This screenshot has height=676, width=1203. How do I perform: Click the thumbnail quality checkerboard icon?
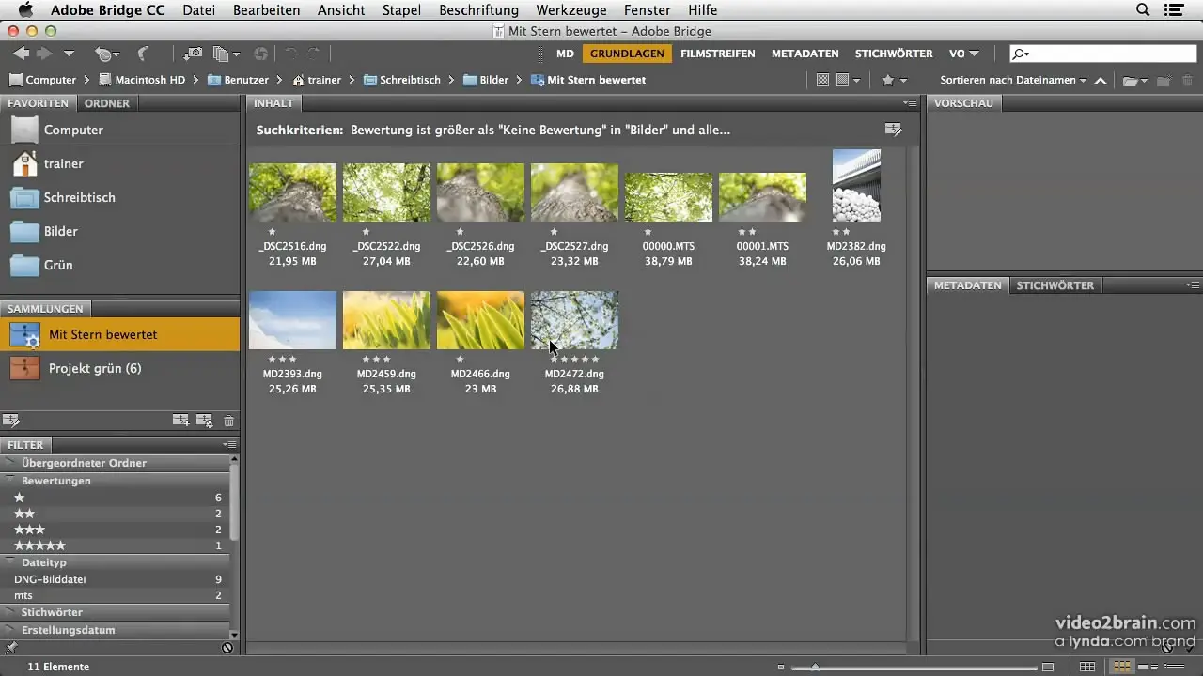(823, 81)
